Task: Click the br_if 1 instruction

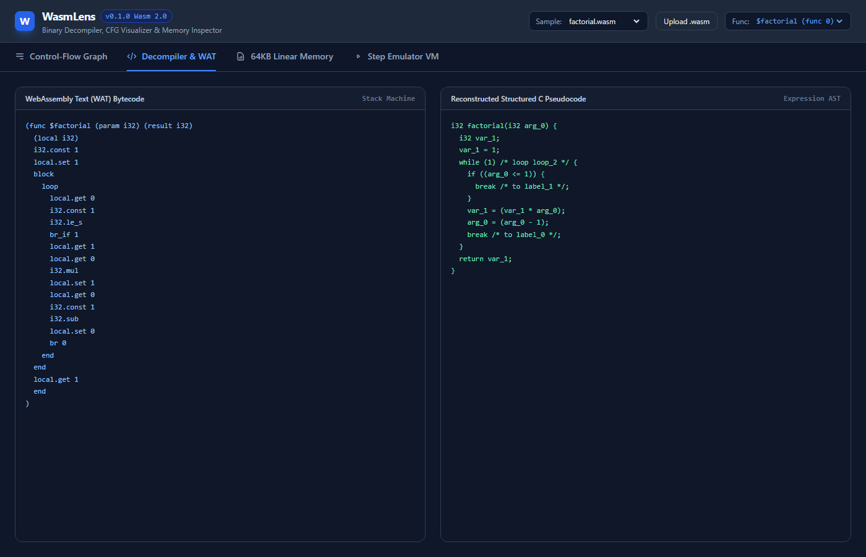Action: click(64, 235)
